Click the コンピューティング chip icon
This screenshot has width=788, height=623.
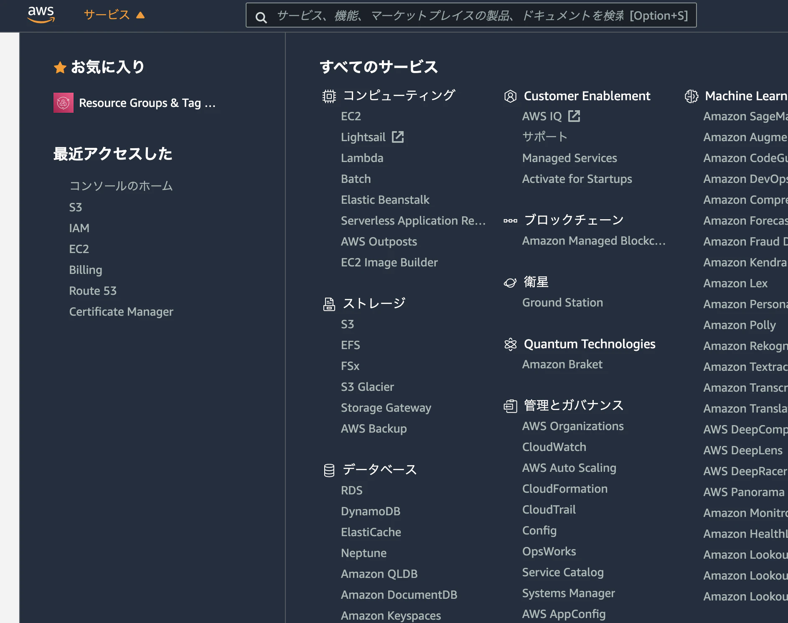coord(329,96)
